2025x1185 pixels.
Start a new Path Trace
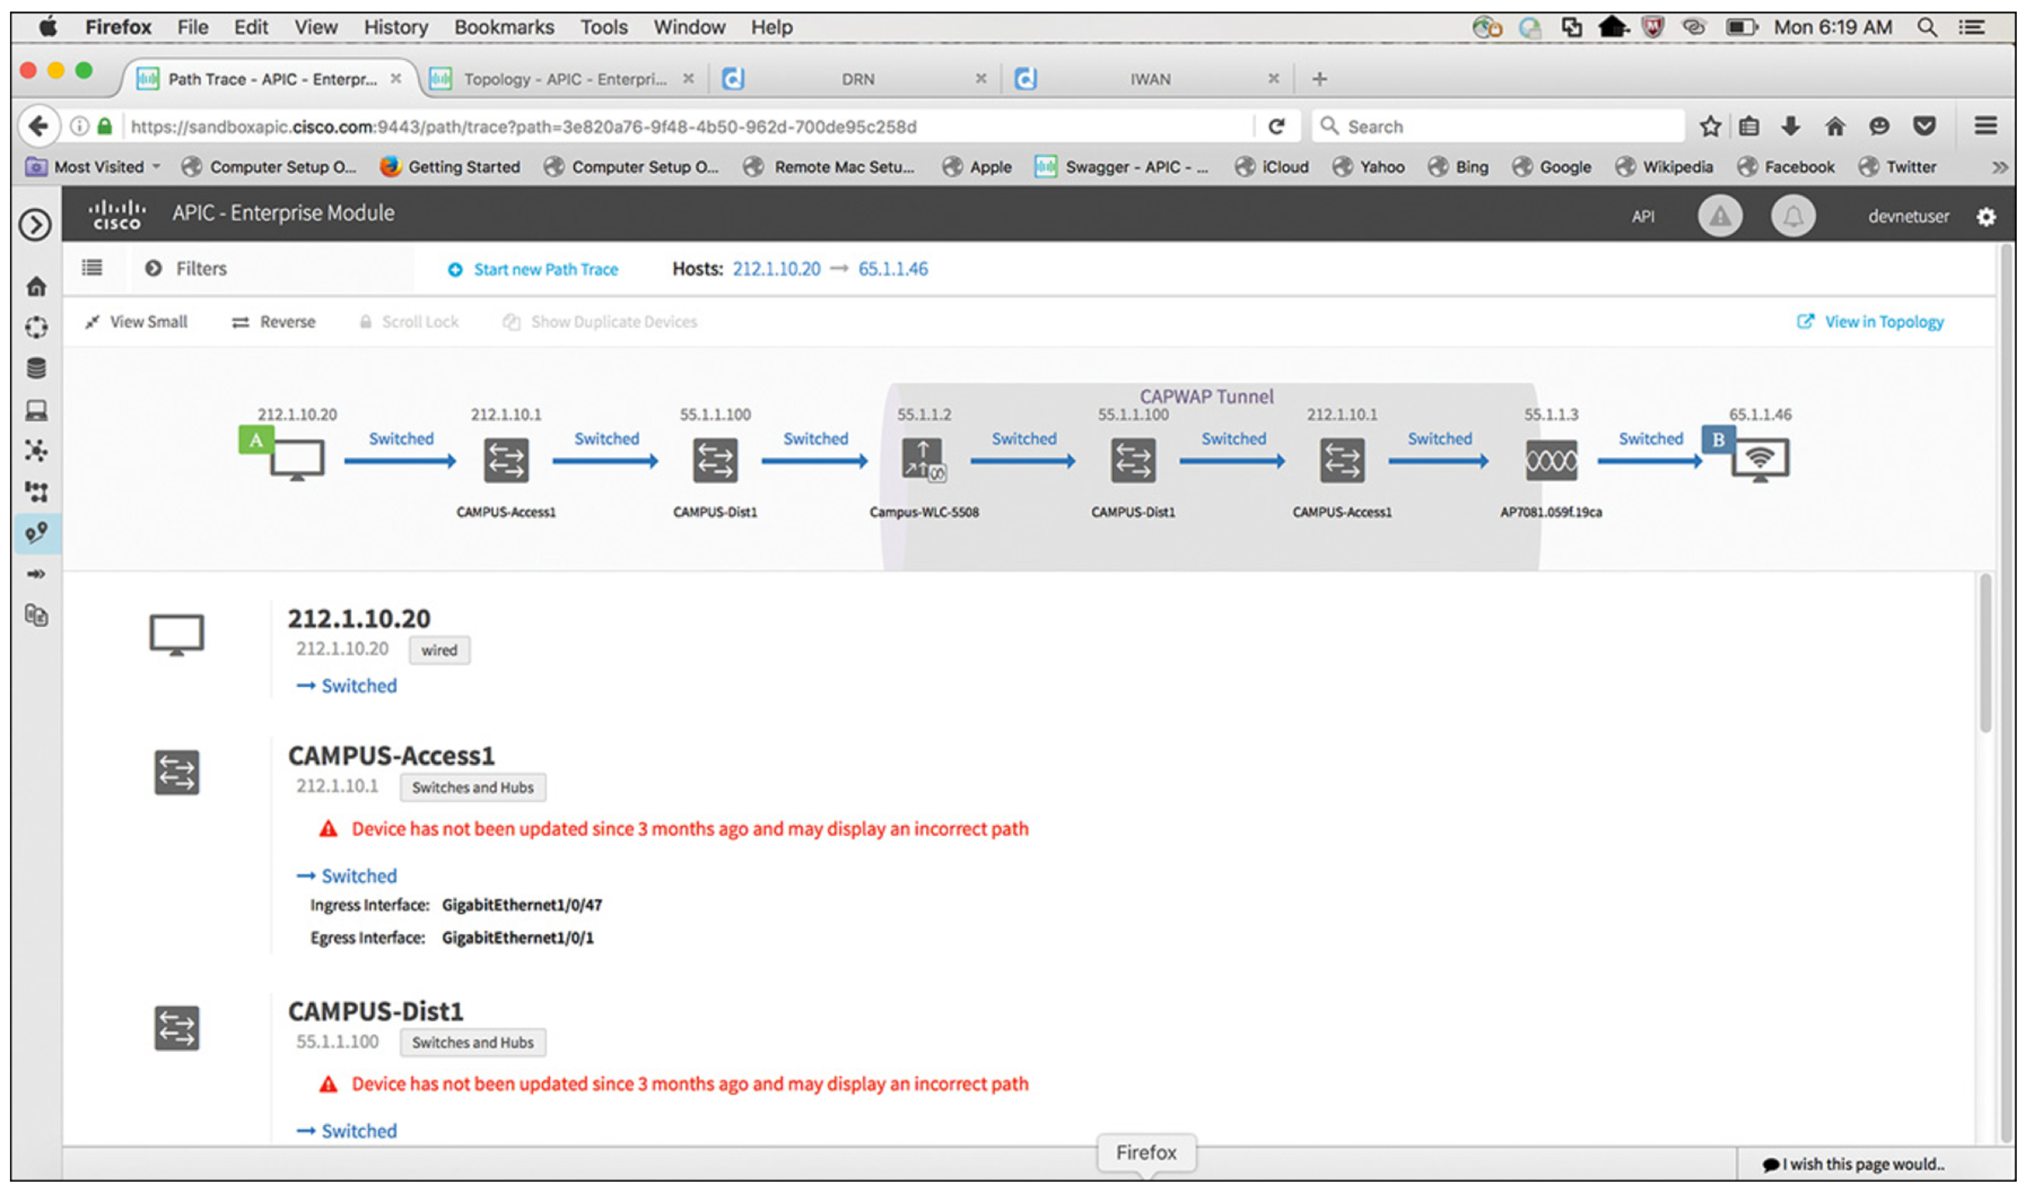coord(535,269)
